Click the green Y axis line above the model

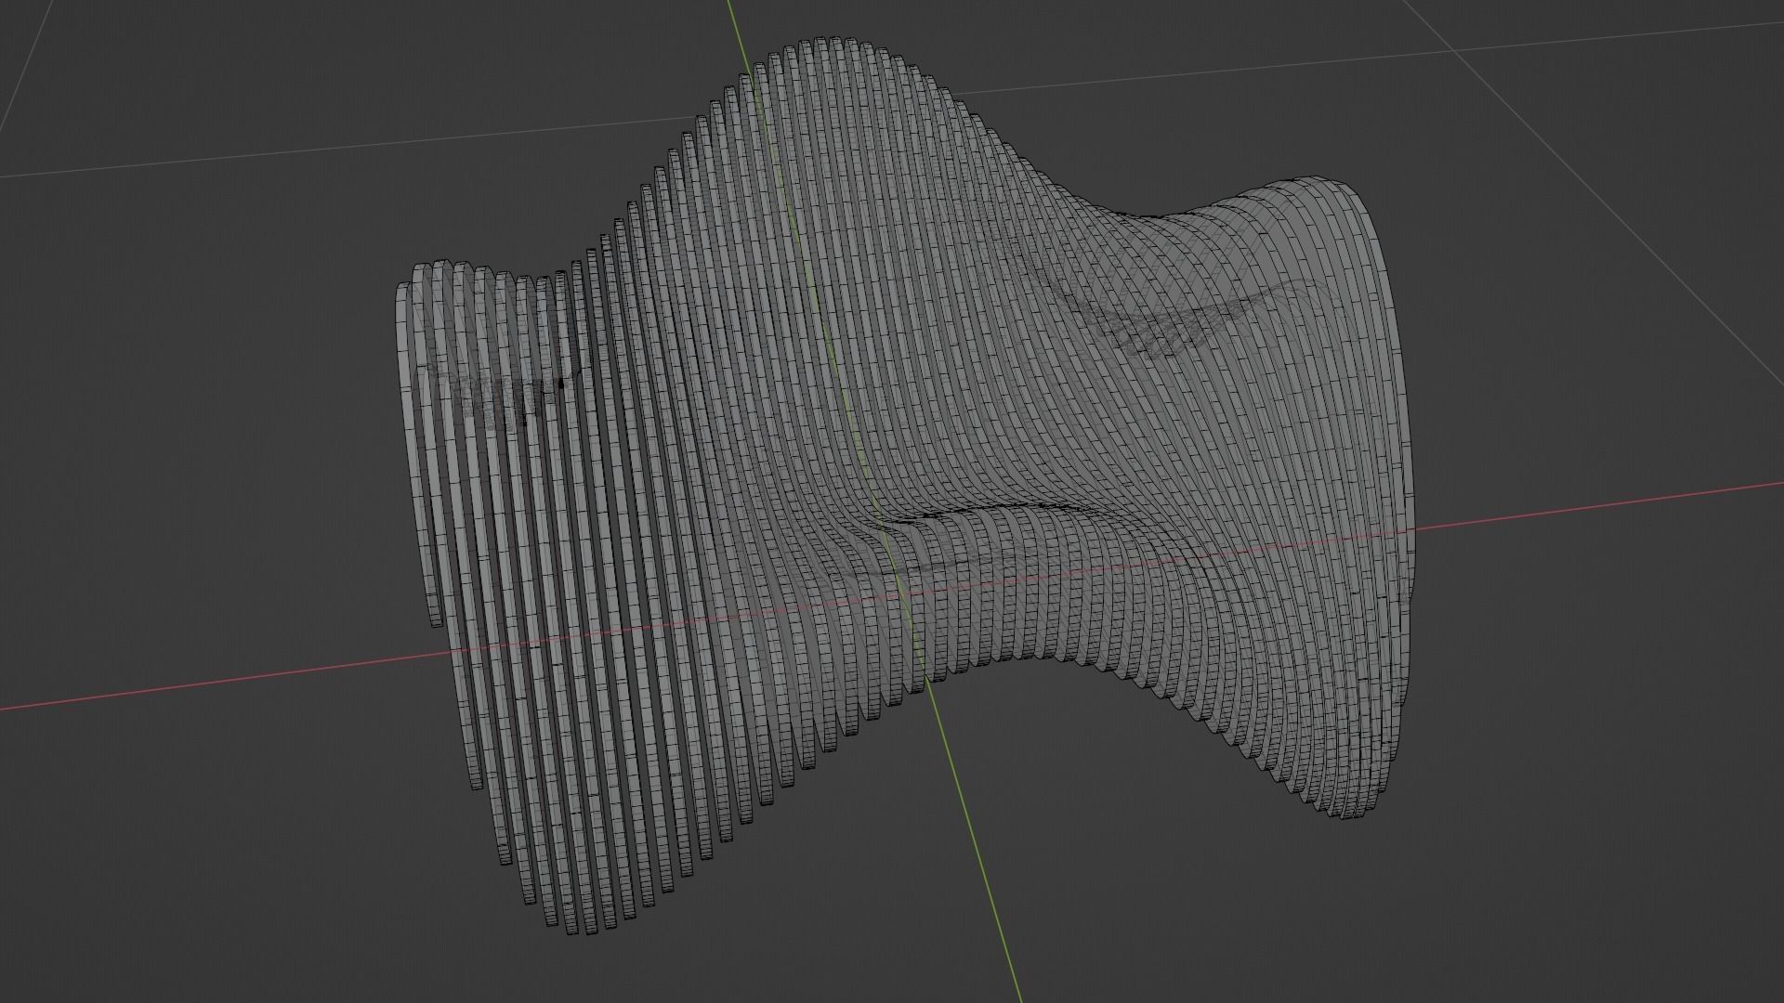tap(734, 28)
